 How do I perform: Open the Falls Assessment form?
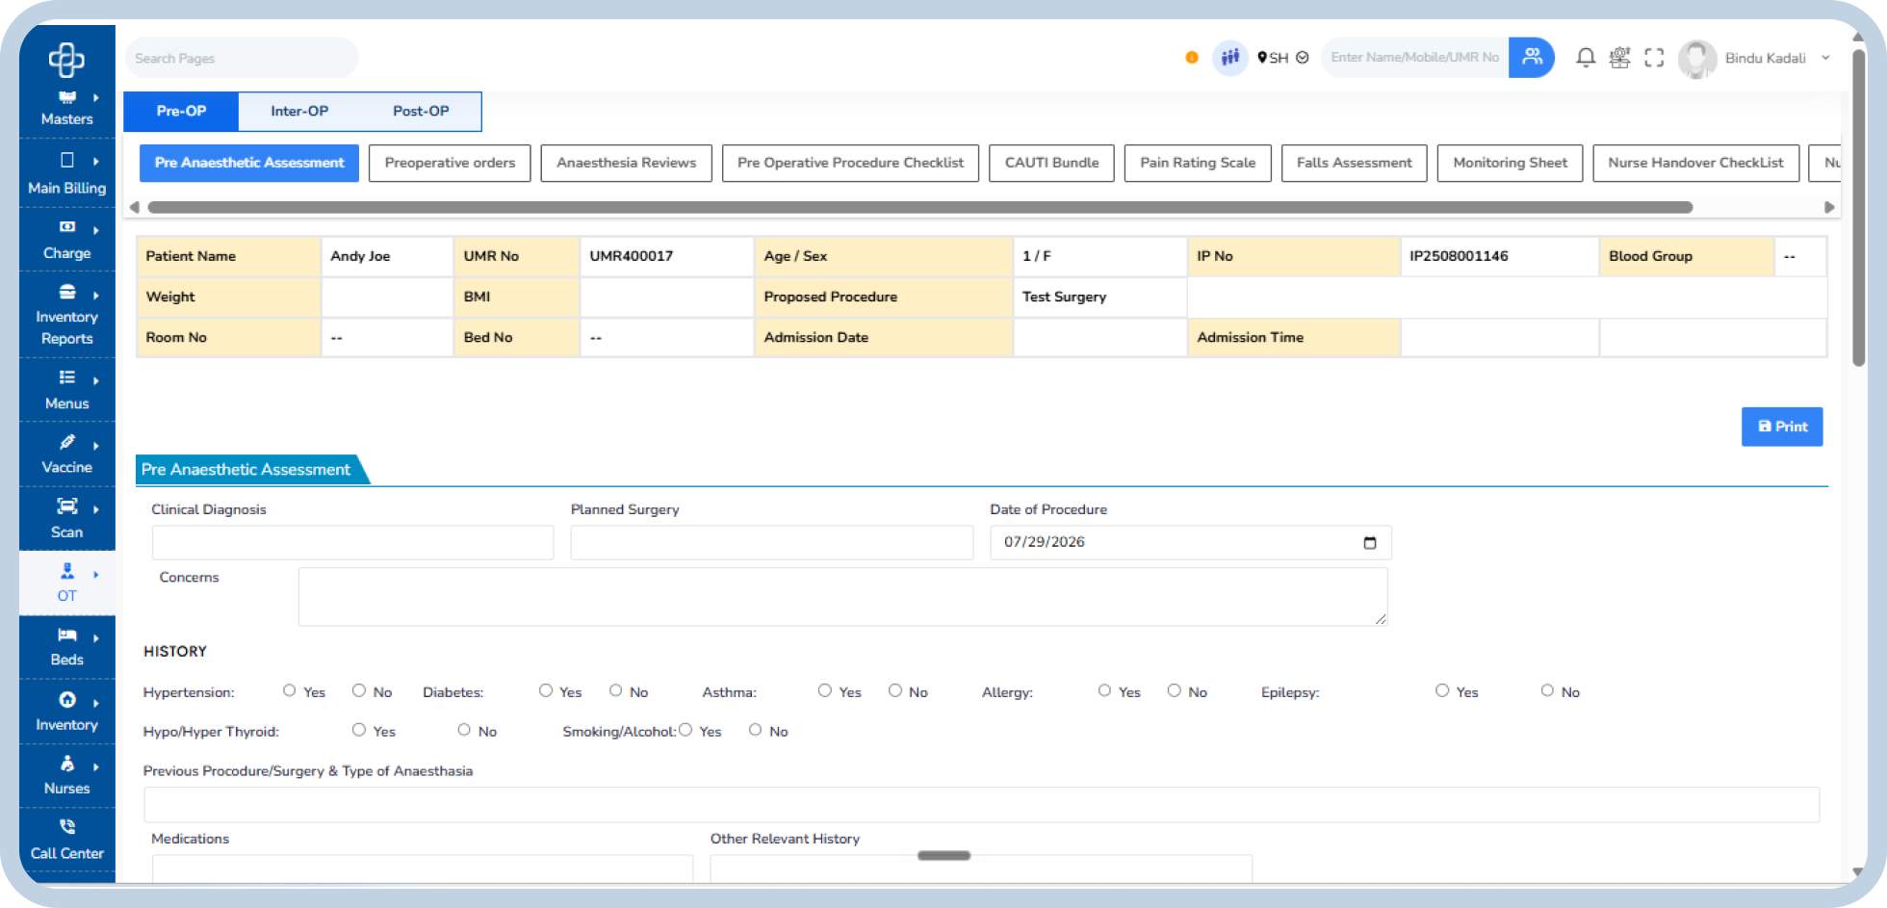(1354, 163)
